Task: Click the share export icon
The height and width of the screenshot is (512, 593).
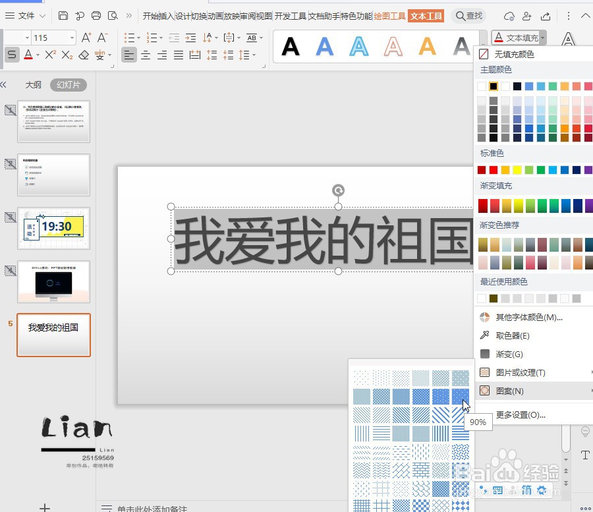Action: tap(546, 16)
